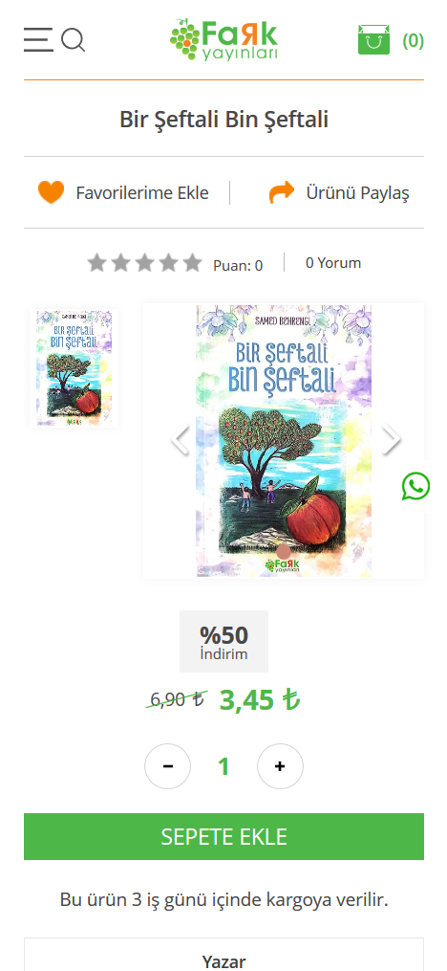Rate the book with the fifth star
Viewport: 447px width, 971px height.
(x=192, y=263)
